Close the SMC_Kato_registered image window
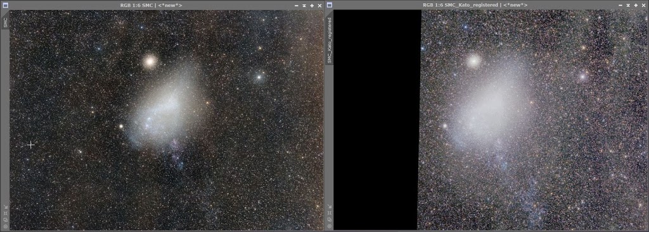This screenshot has width=649, height=232. [644, 6]
